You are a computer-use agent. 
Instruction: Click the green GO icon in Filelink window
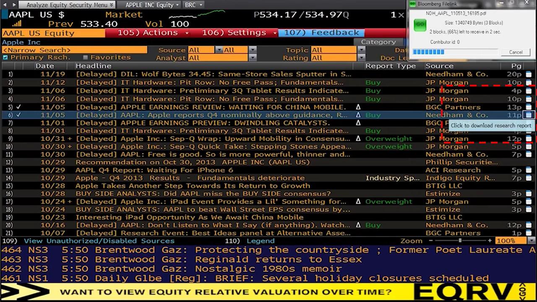click(x=420, y=24)
